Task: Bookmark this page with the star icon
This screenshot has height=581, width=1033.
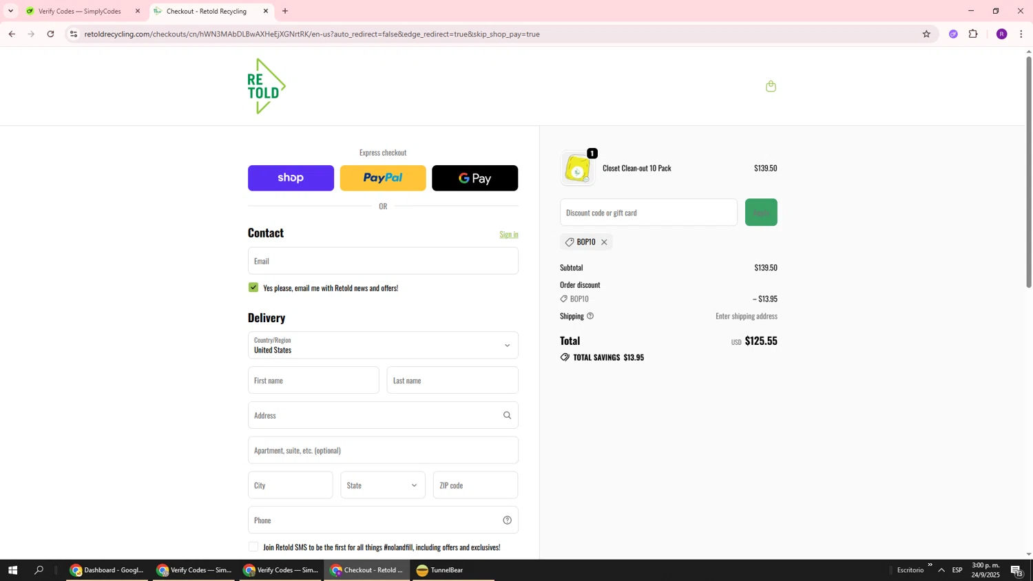Action: coord(926,34)
